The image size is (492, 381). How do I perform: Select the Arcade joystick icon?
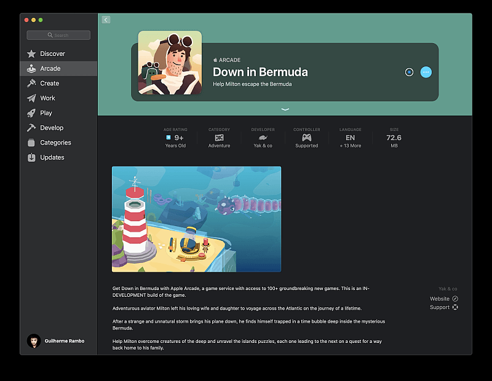[x=31, y=69]
